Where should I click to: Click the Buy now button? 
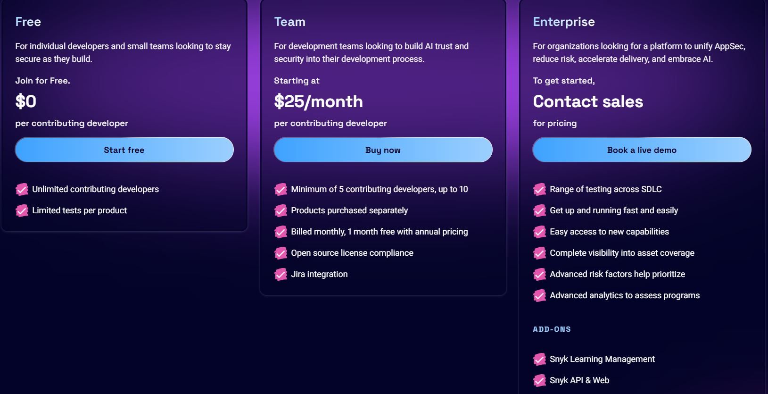(x=383, y=150)
